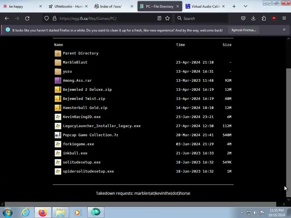The image size is (291, 218).
Task: Download Bejeweled 2 Deluxe.zip
Action: (x=87, y=89)
